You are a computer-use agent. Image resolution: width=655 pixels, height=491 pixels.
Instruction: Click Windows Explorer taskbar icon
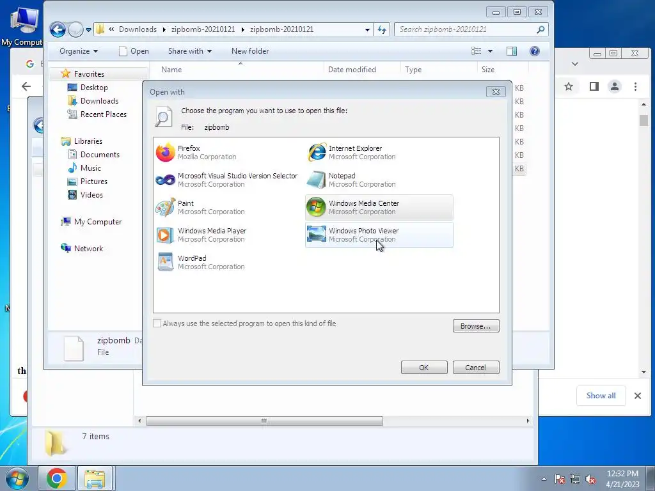click(x=95, y=478)
